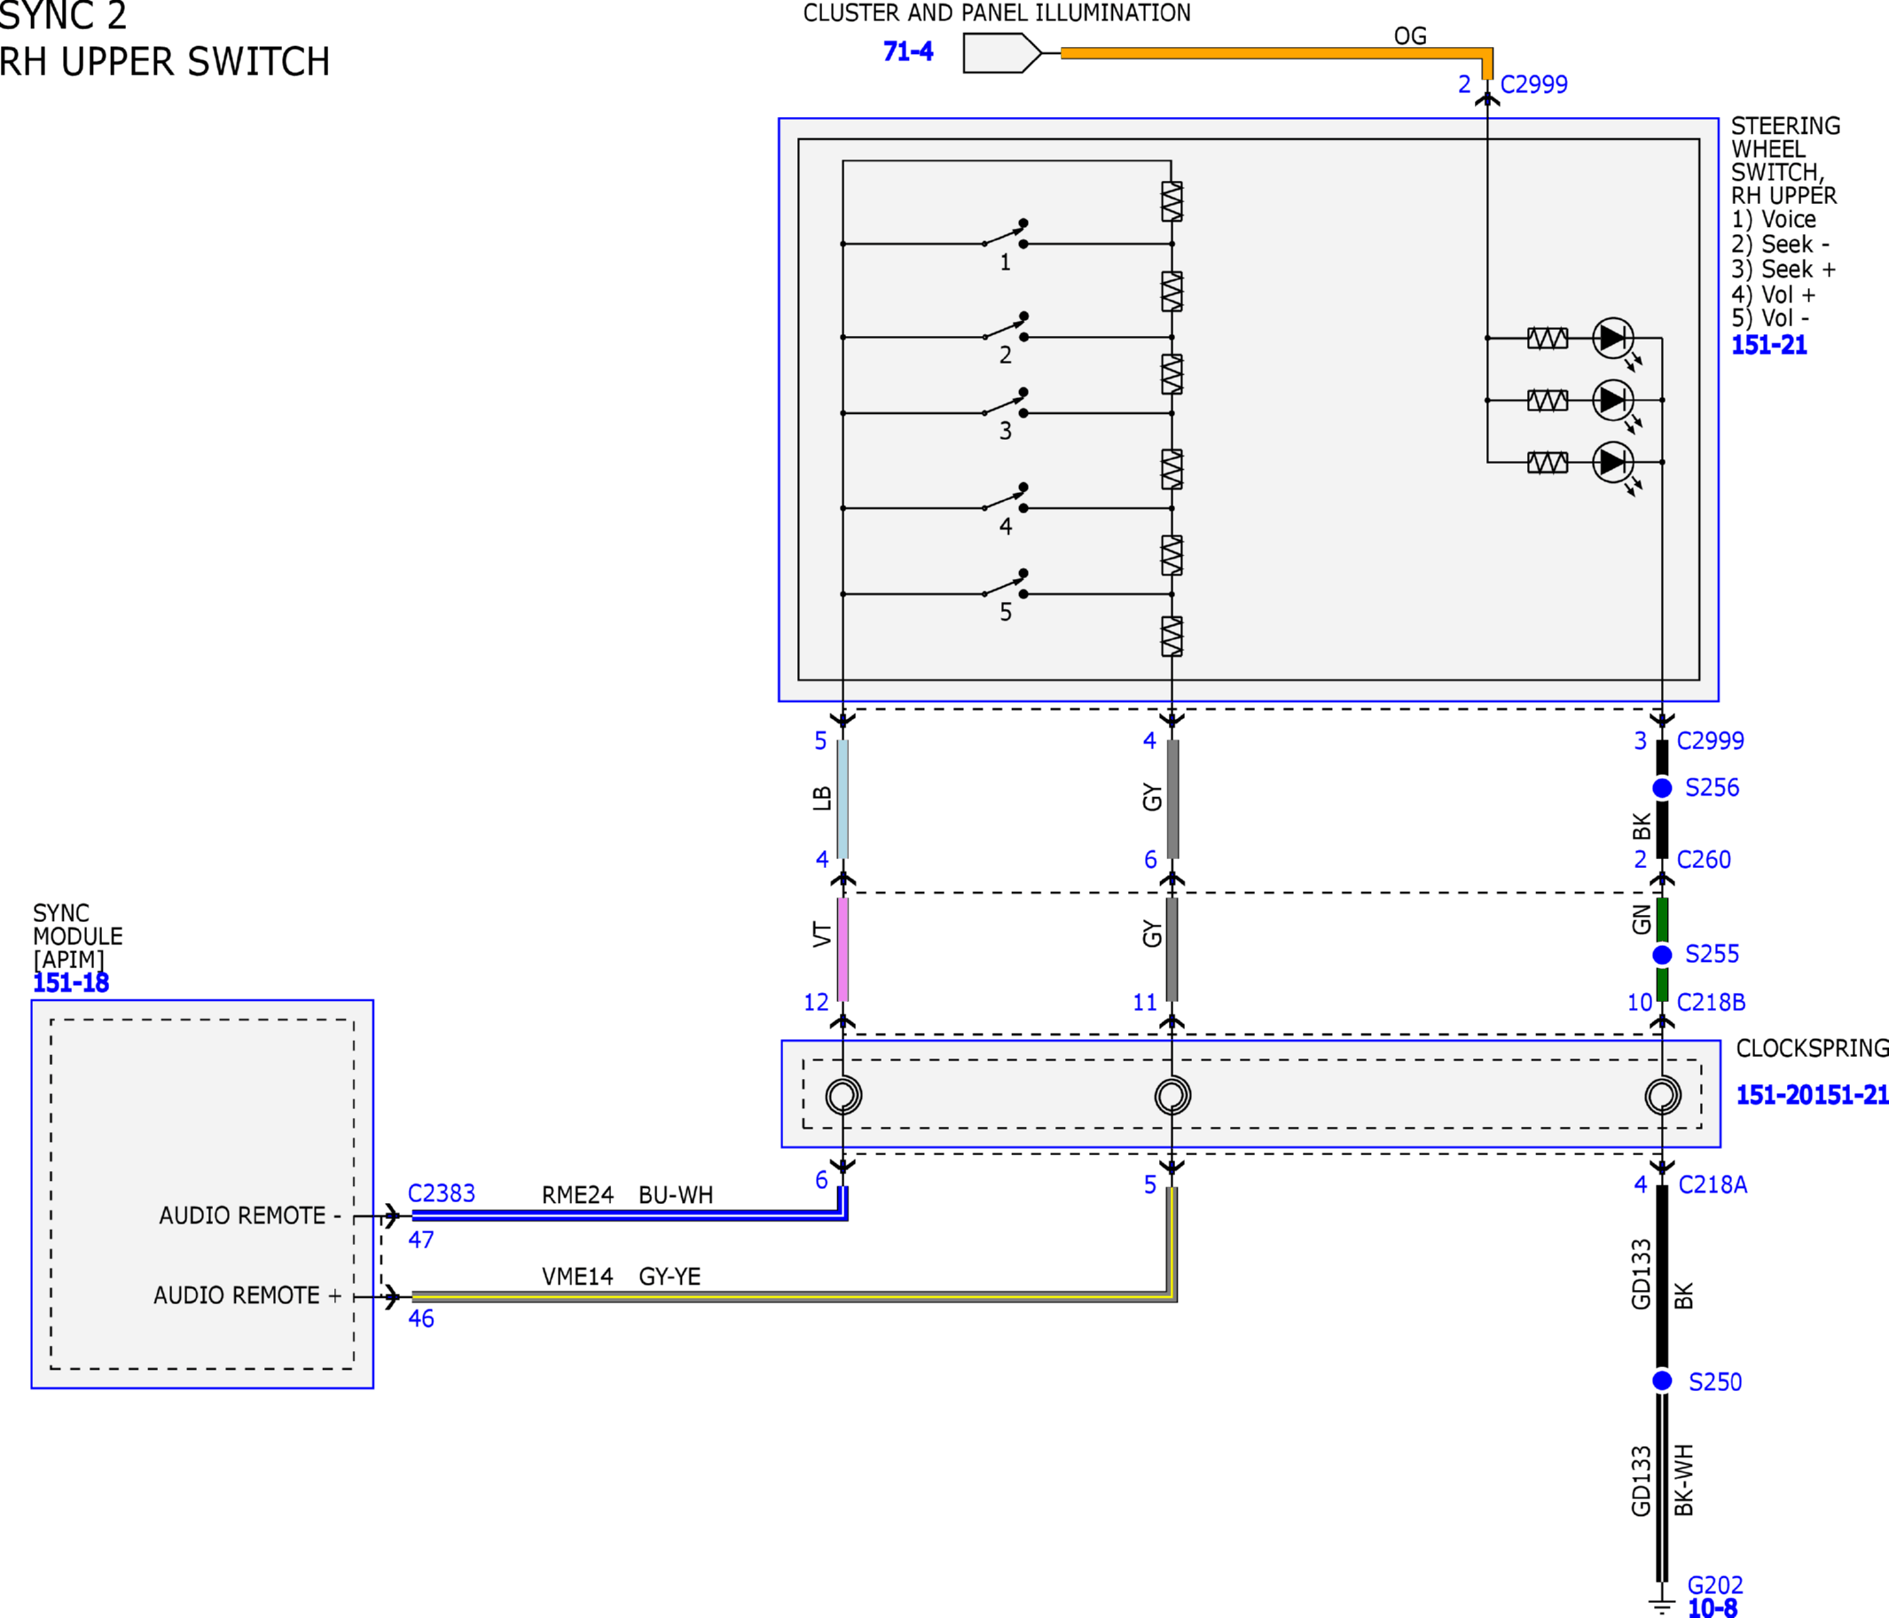Follow the 151-21 steering wheel switch link
The width and height of the screenshot is (1889, 1618).
[x=1768, y=345]
